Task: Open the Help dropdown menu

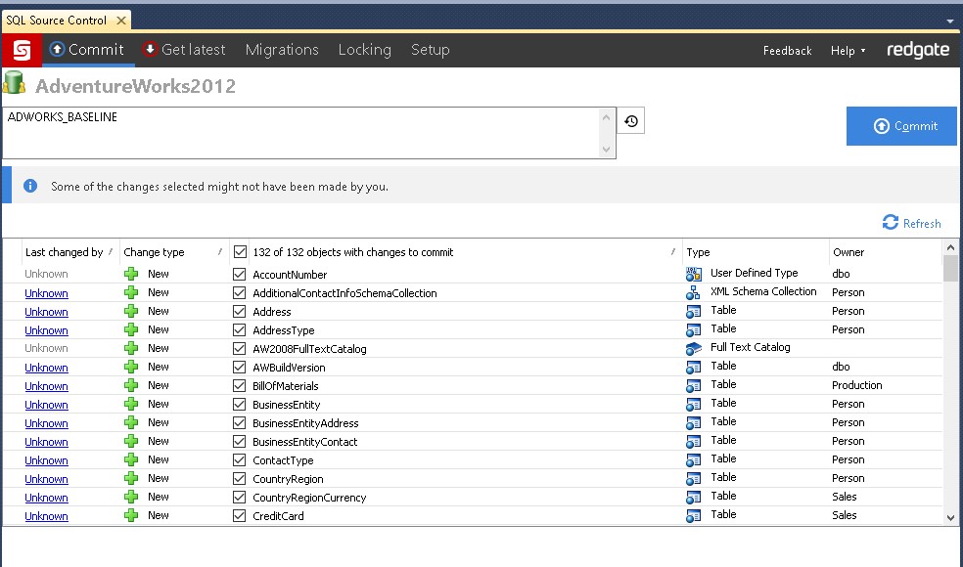Action: click(848, 51)
